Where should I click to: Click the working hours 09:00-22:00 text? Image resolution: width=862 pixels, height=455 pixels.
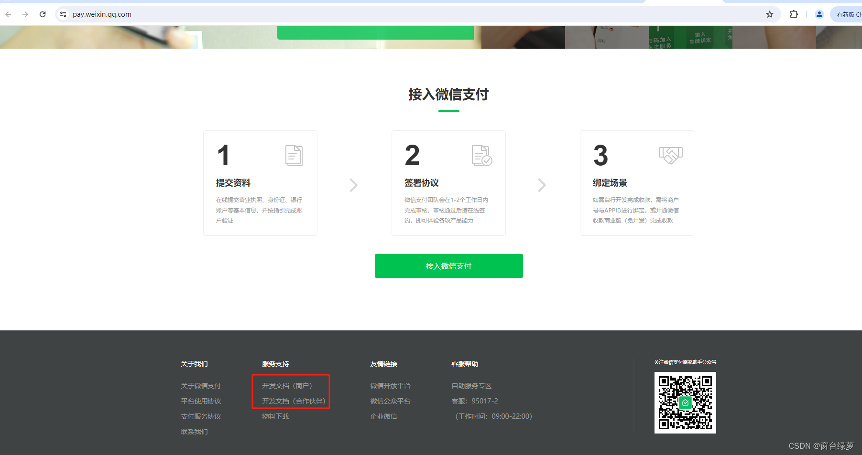[493, 416]
